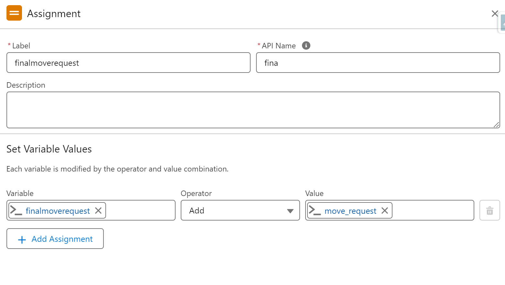Show API Name info tooltip icon

coord(306,45)
